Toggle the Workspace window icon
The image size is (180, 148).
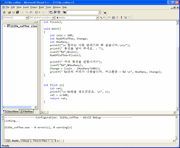coord(51,12)
